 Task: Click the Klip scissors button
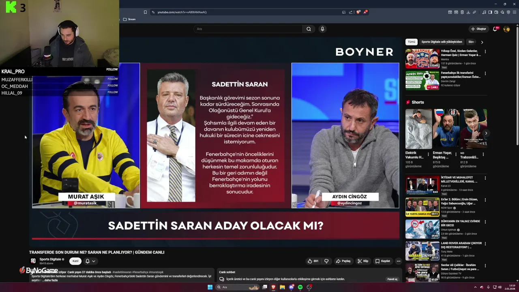[x=363, y=261]
